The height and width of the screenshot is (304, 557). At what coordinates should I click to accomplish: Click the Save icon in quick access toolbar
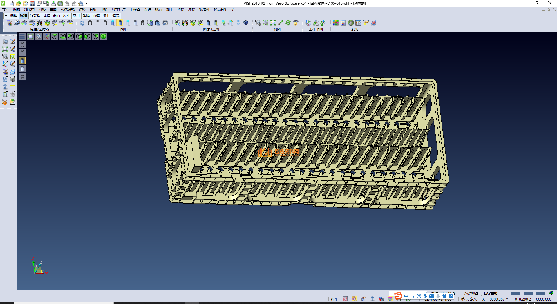point(32,3)
